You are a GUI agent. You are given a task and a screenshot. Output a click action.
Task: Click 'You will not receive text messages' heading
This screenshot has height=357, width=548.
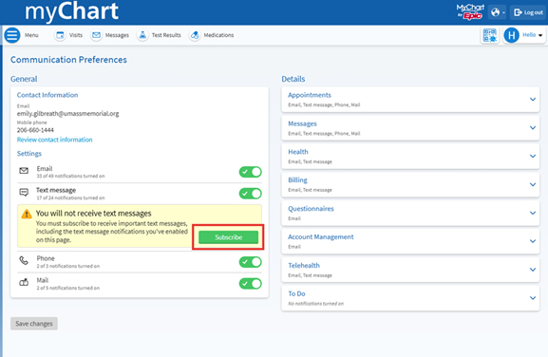[94, 214]
